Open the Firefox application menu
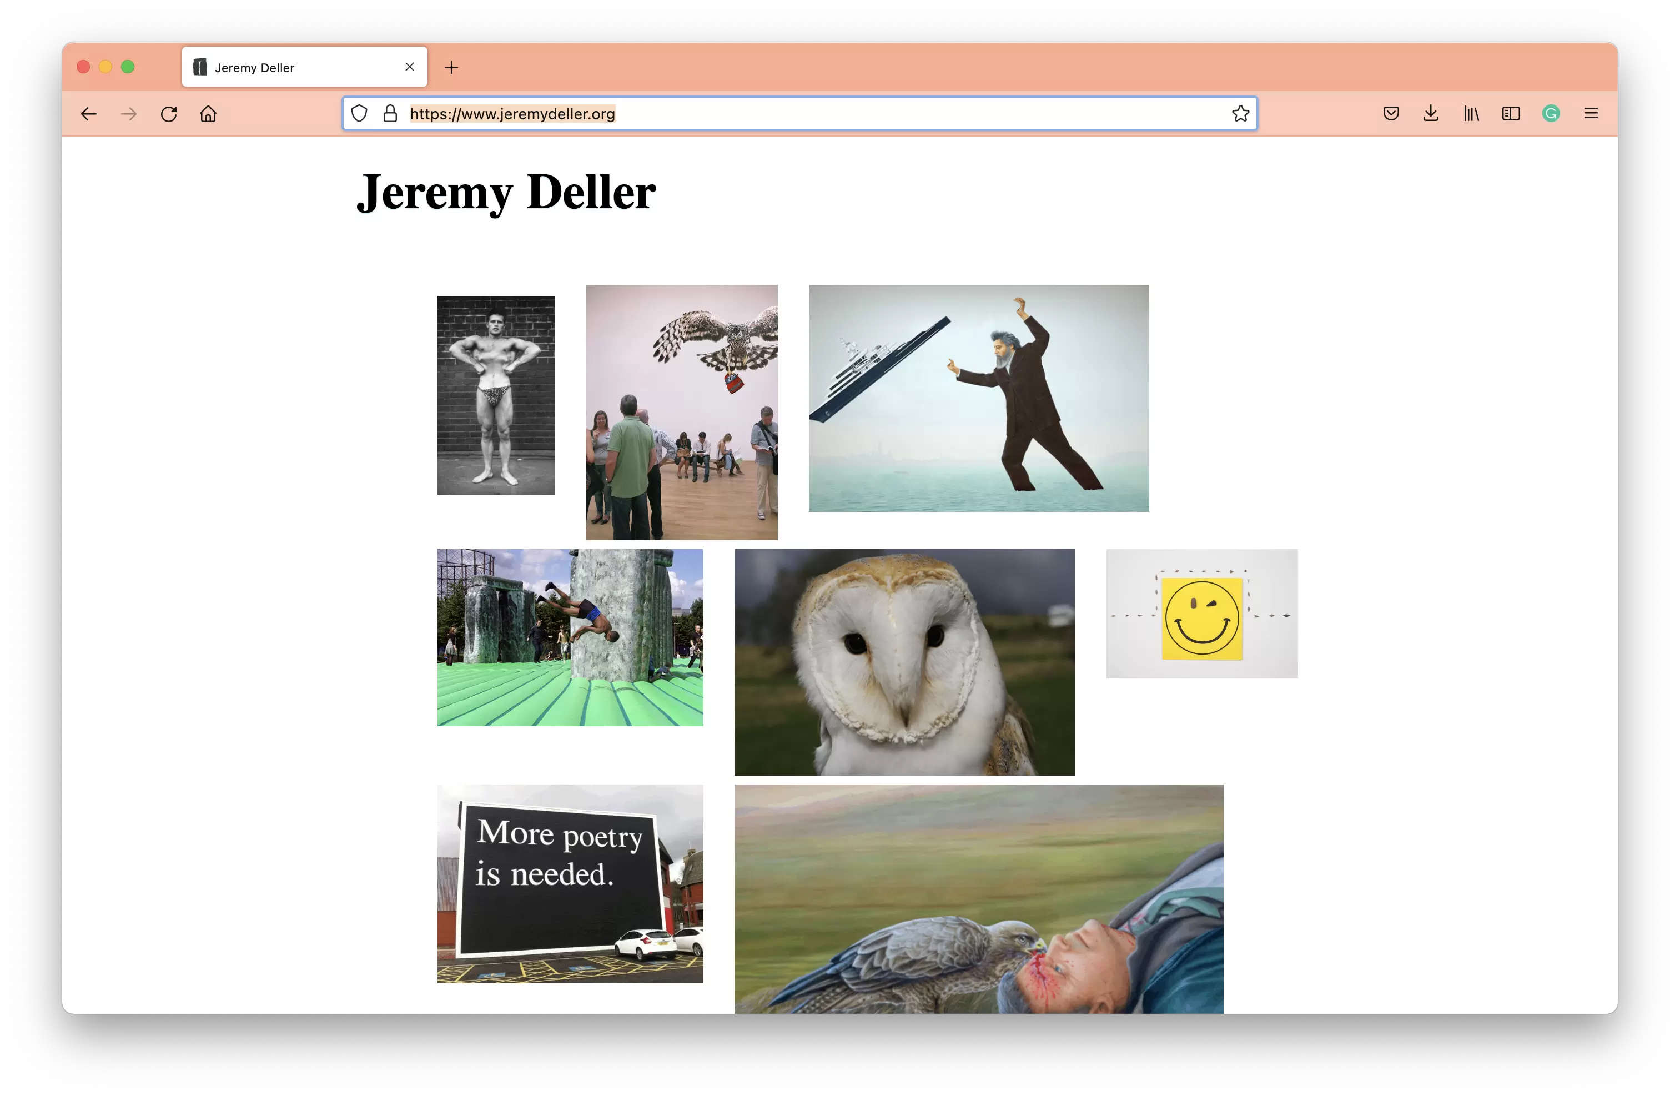Image resolution: width=1680 pixels, height=1096 pixels. pos(1591,114)
